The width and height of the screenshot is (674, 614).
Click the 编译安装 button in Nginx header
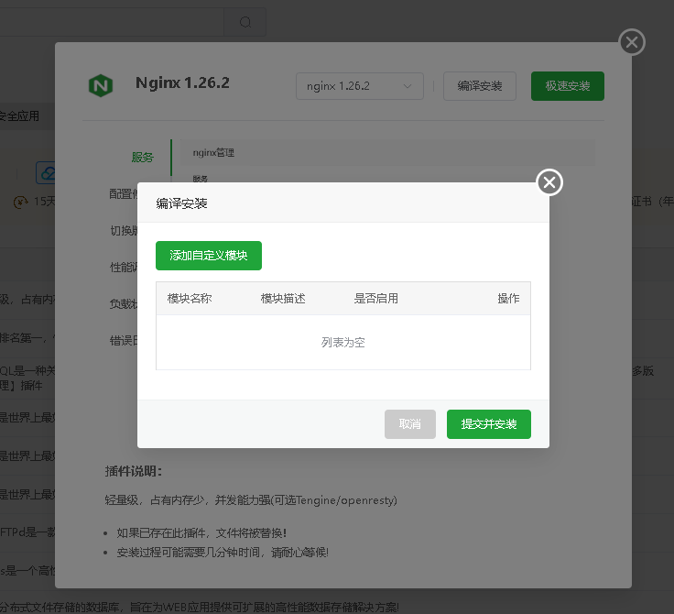(479, 86)
